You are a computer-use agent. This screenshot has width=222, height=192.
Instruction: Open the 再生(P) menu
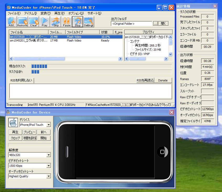[60, 13]
